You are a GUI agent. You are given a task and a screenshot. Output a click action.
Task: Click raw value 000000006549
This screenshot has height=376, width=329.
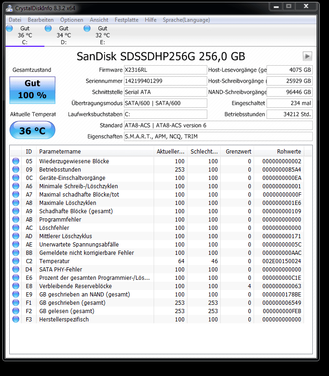pos(282,303)
